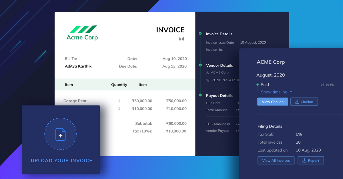Click the green Paid status dot

click(258, 85)
